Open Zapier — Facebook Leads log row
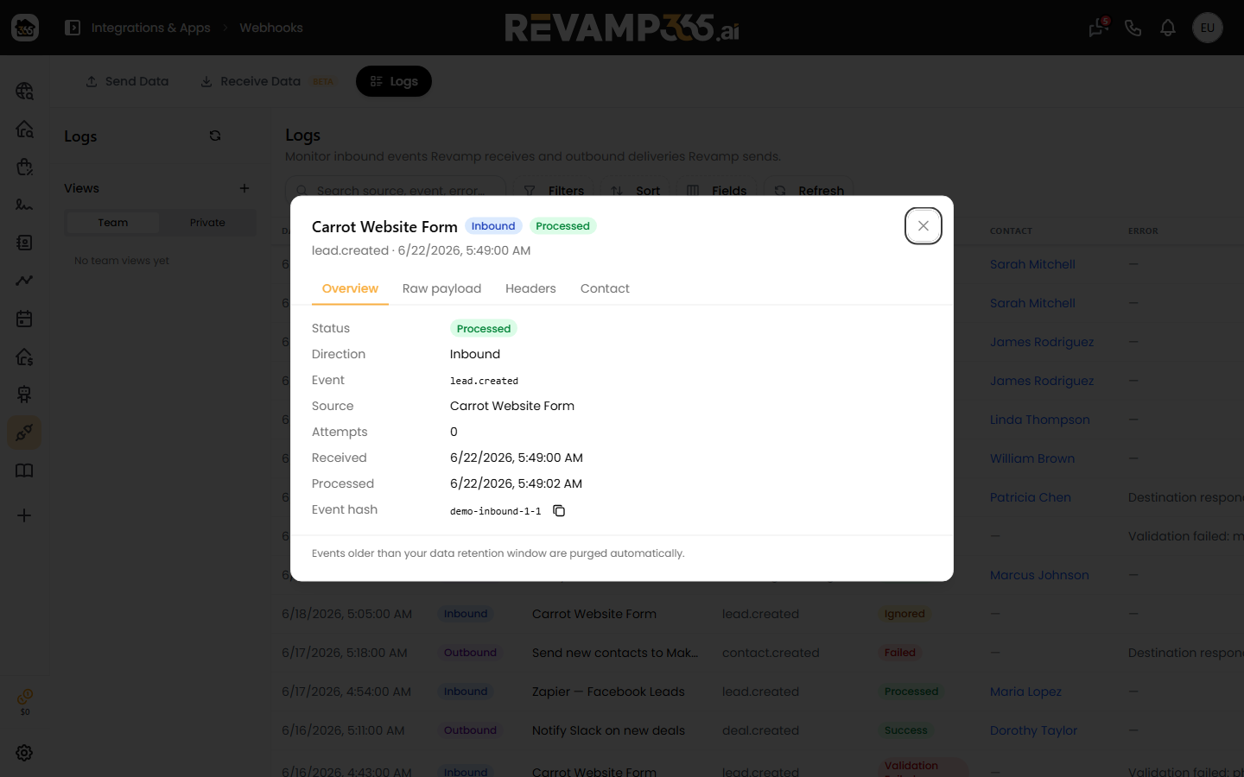The image size is (1244, 777). tap(608, 692)
